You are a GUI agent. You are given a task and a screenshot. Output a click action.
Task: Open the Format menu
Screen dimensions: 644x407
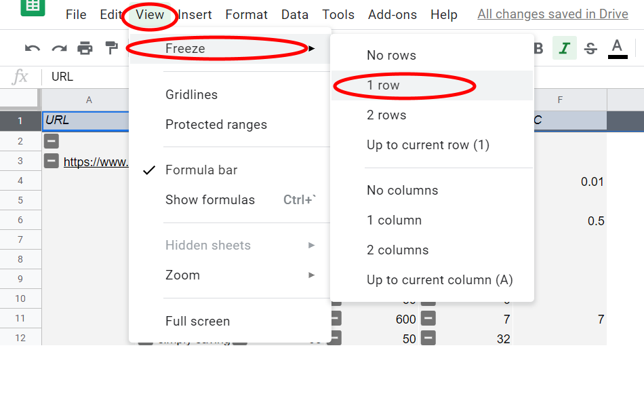click(247, 15)
